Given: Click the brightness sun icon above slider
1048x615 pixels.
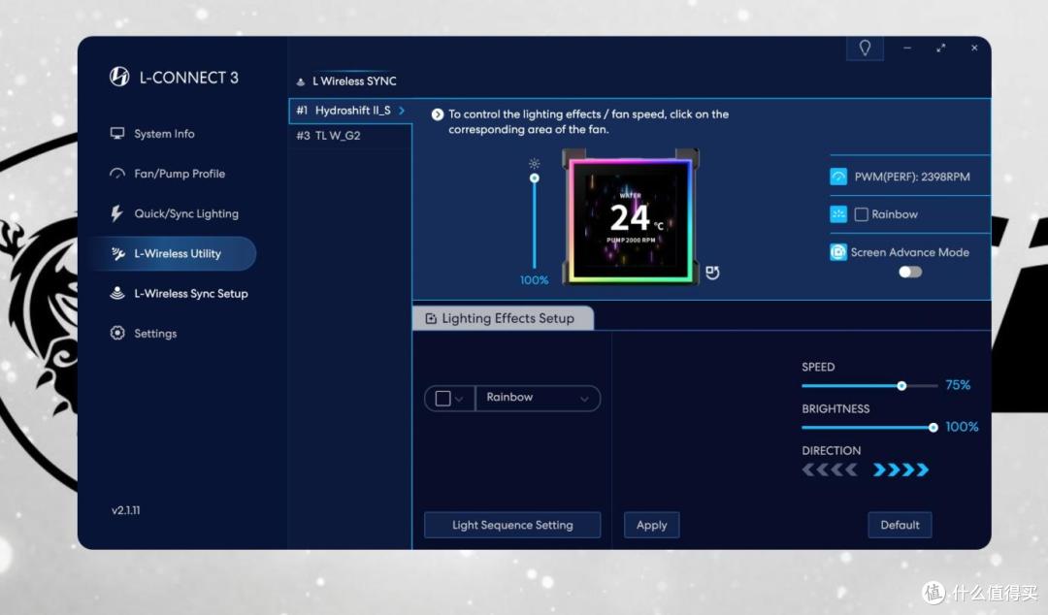Looking at the screenshot, I should pyautogui.click(x=534, y=163).
